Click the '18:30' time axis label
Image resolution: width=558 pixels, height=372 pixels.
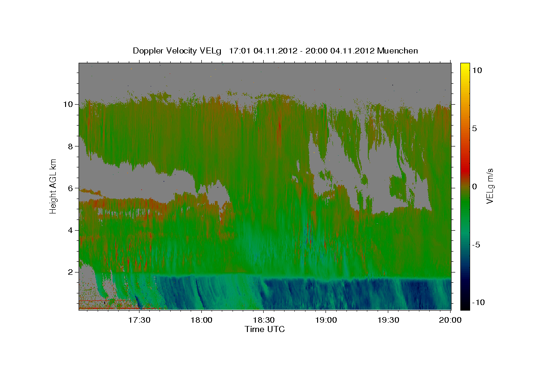point(264,320)
